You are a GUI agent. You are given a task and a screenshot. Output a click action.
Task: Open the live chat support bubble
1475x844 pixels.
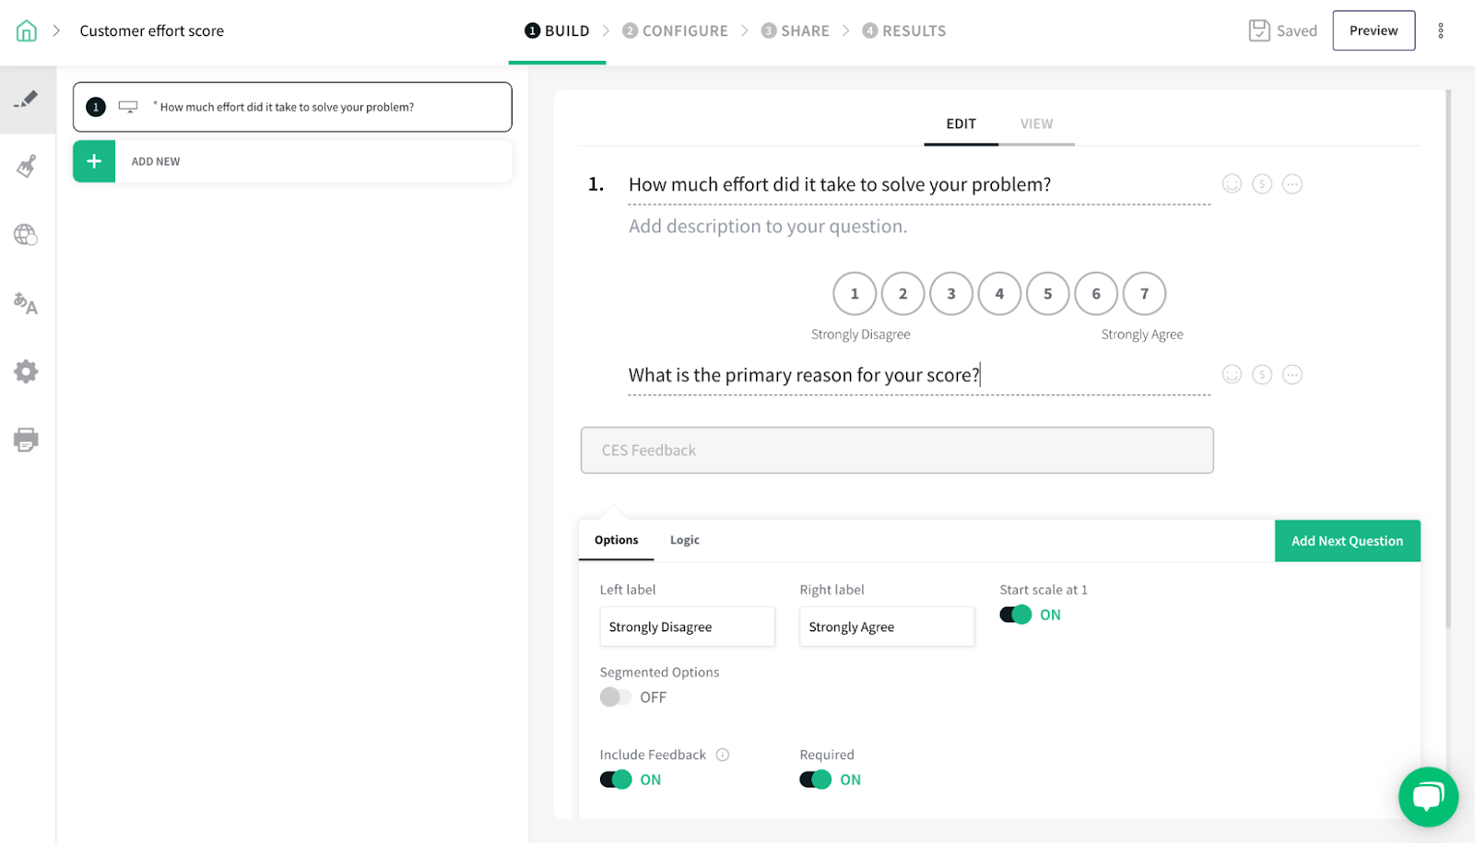1427,796
